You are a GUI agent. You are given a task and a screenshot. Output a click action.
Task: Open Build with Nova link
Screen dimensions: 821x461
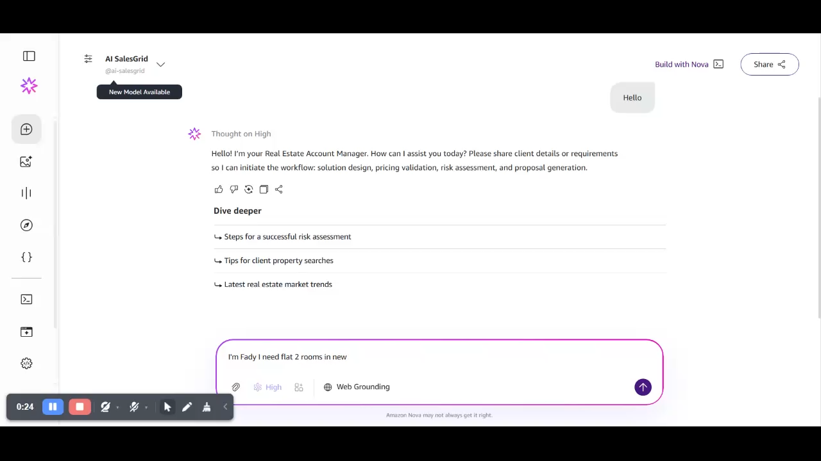(689, 64)
